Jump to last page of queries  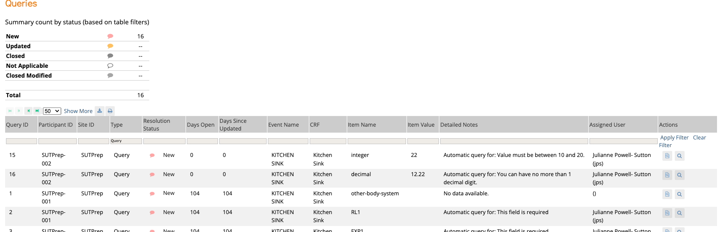[x=37, y=111]
